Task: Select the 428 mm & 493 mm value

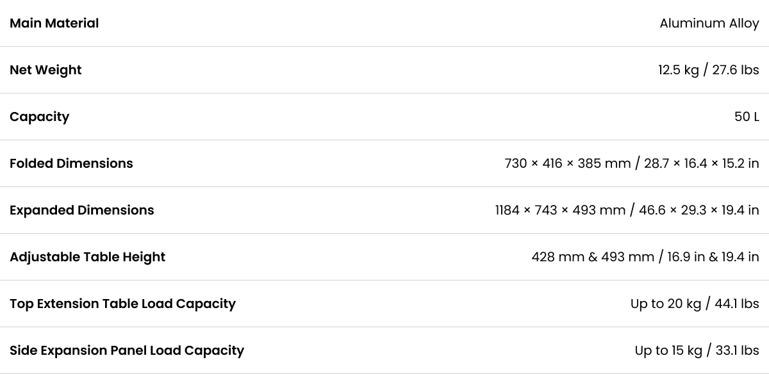Action: 593,257
